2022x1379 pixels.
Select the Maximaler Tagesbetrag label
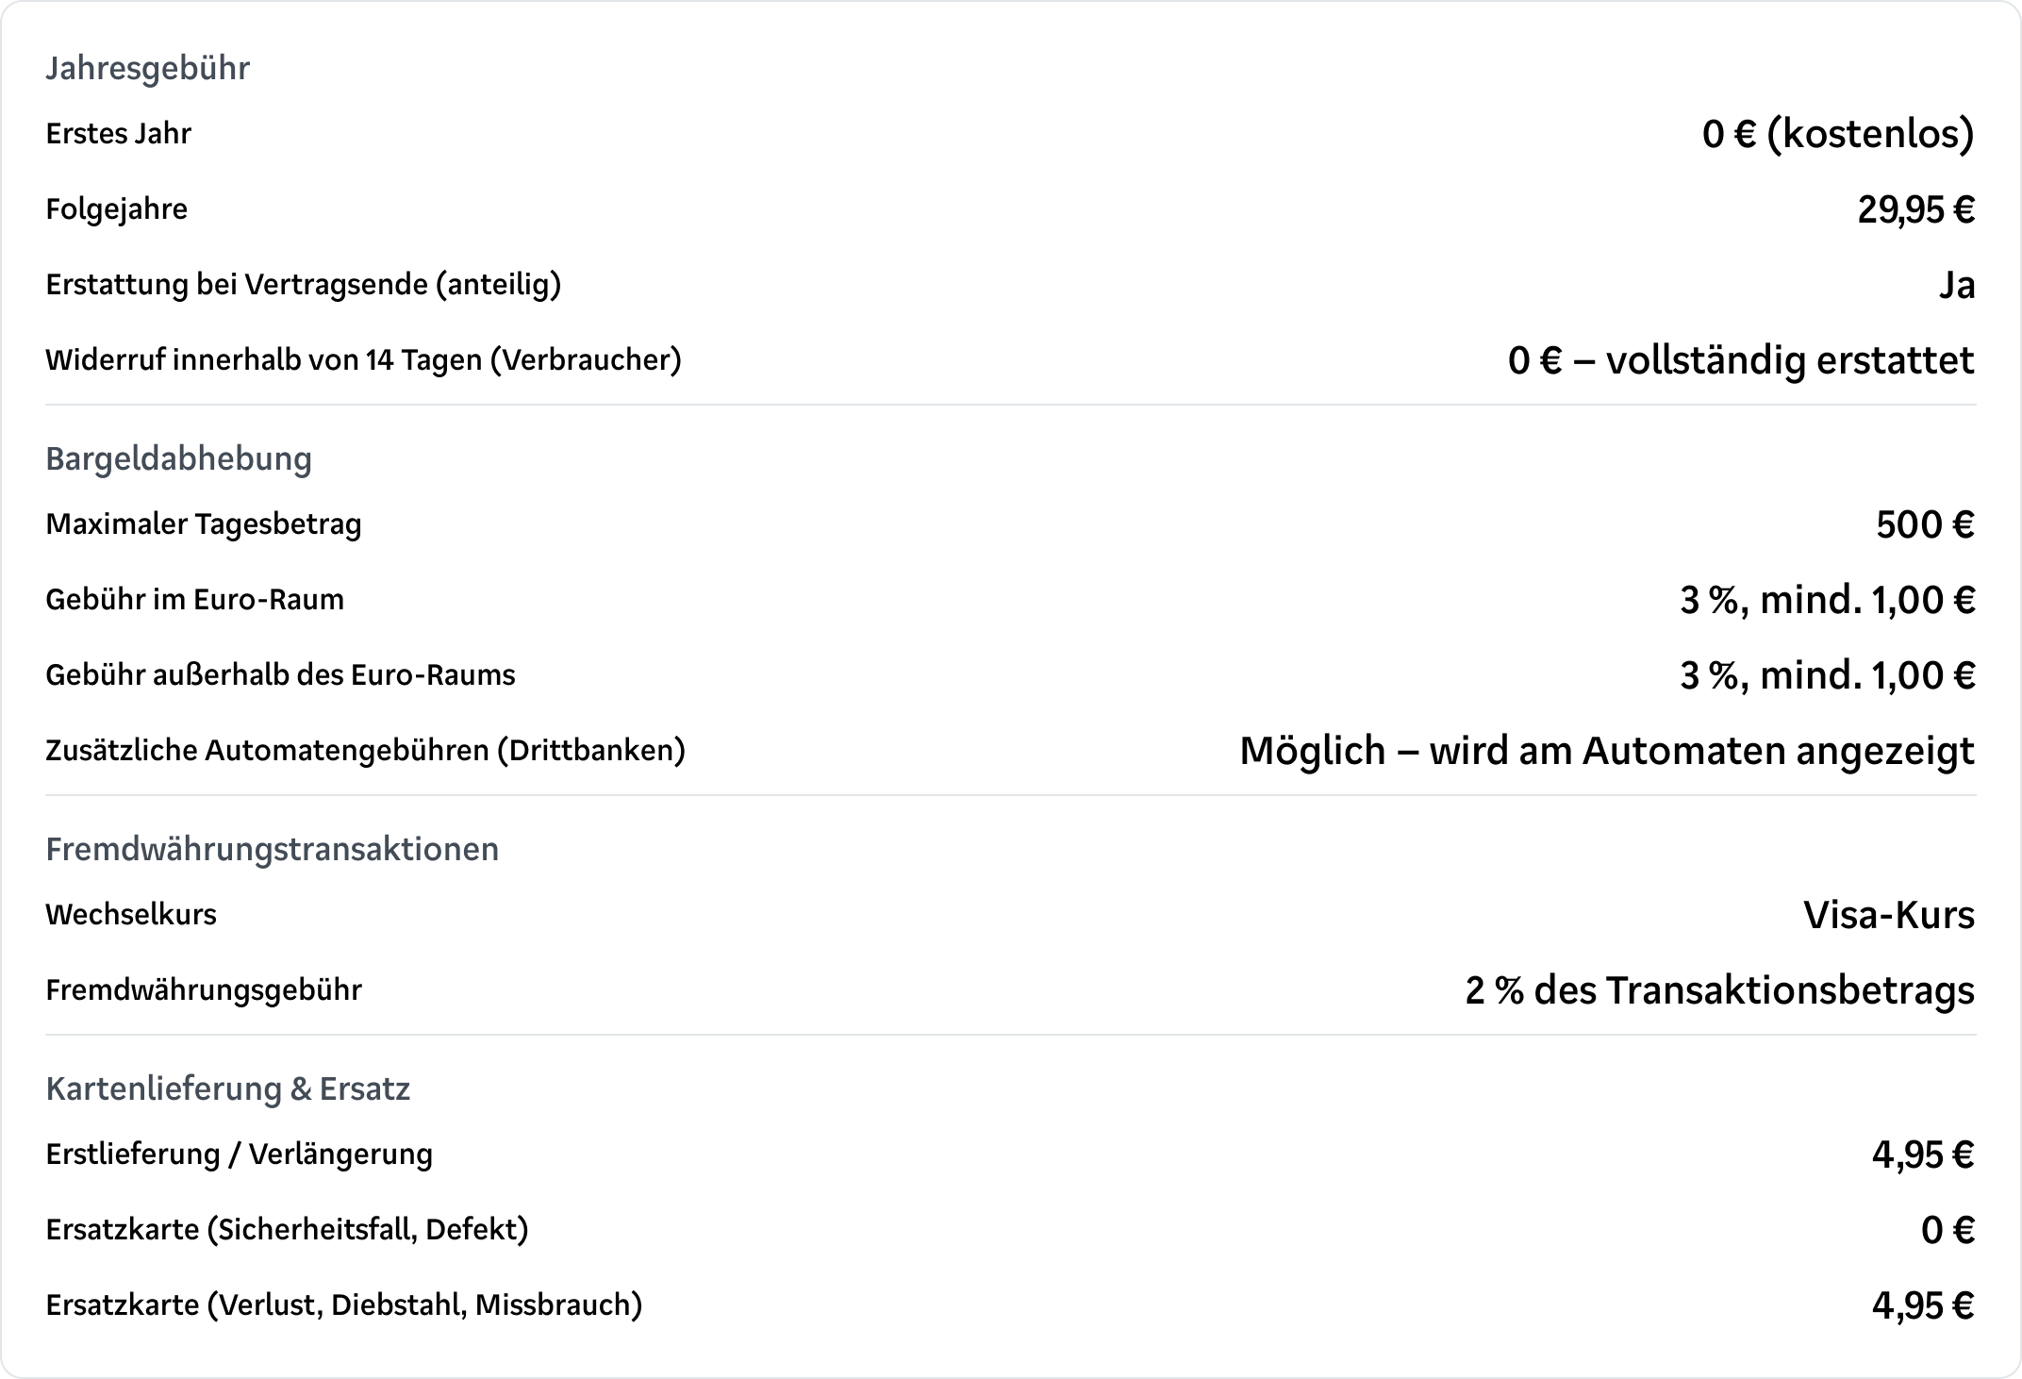[203, 524]
